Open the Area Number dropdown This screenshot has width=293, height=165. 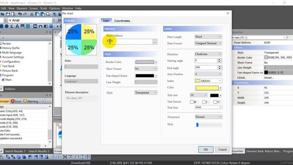(x=208, y=74)
